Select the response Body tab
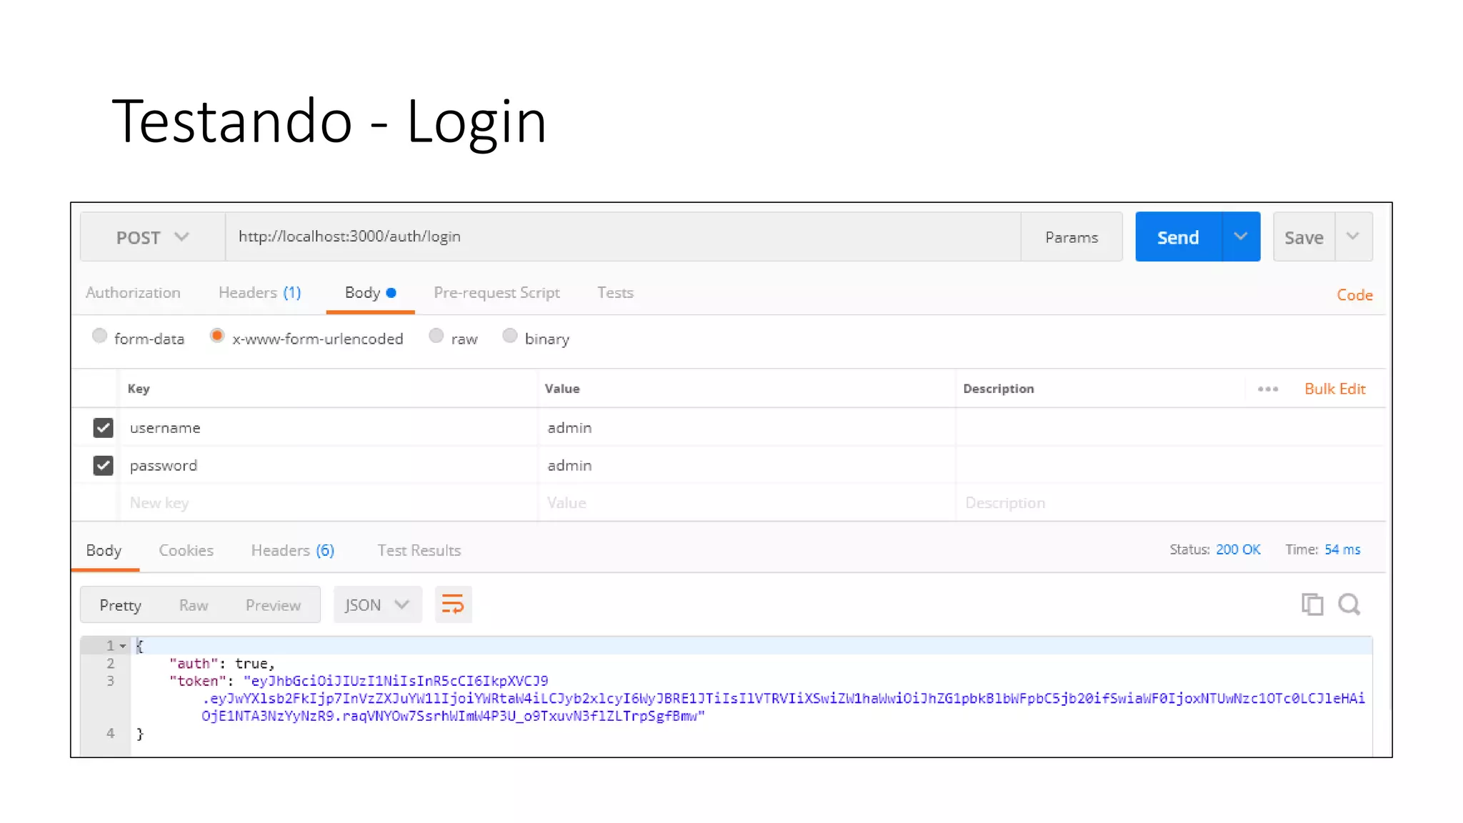Image resolution: width=1463 pixels, height=823 pixels. [104, 551]
